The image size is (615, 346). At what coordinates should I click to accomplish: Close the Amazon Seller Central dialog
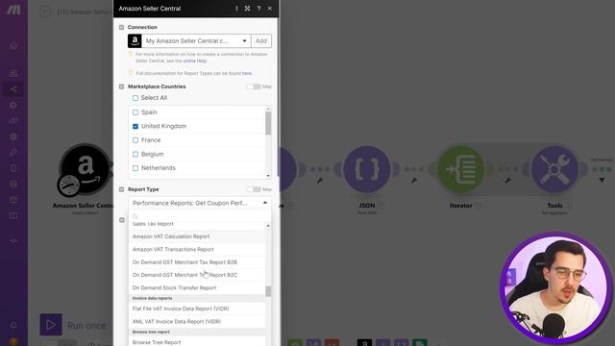pos(270,9)
